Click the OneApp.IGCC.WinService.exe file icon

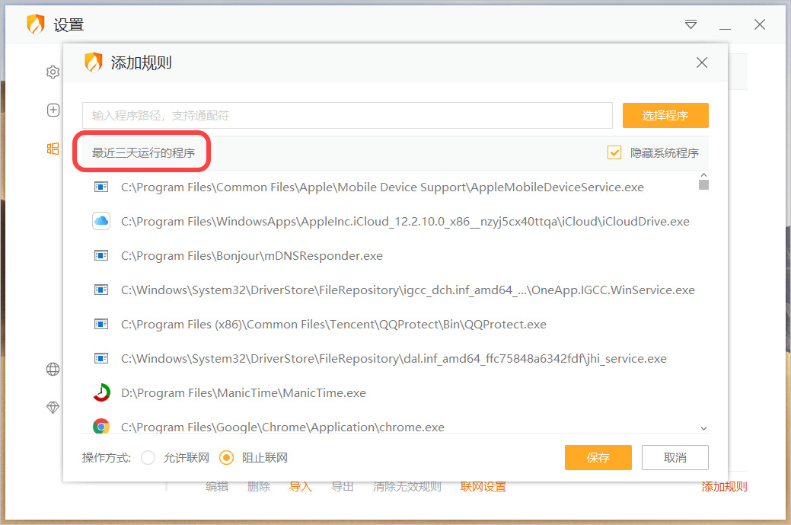[x=101, y=290]
